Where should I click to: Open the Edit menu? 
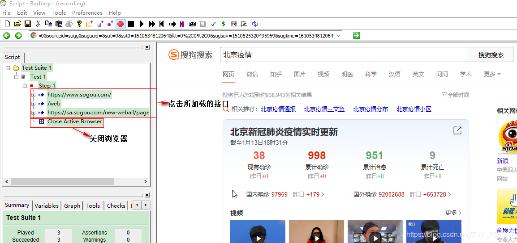22,13
